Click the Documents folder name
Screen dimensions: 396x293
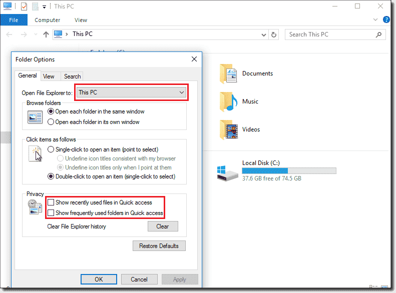(x=258, y=73)
